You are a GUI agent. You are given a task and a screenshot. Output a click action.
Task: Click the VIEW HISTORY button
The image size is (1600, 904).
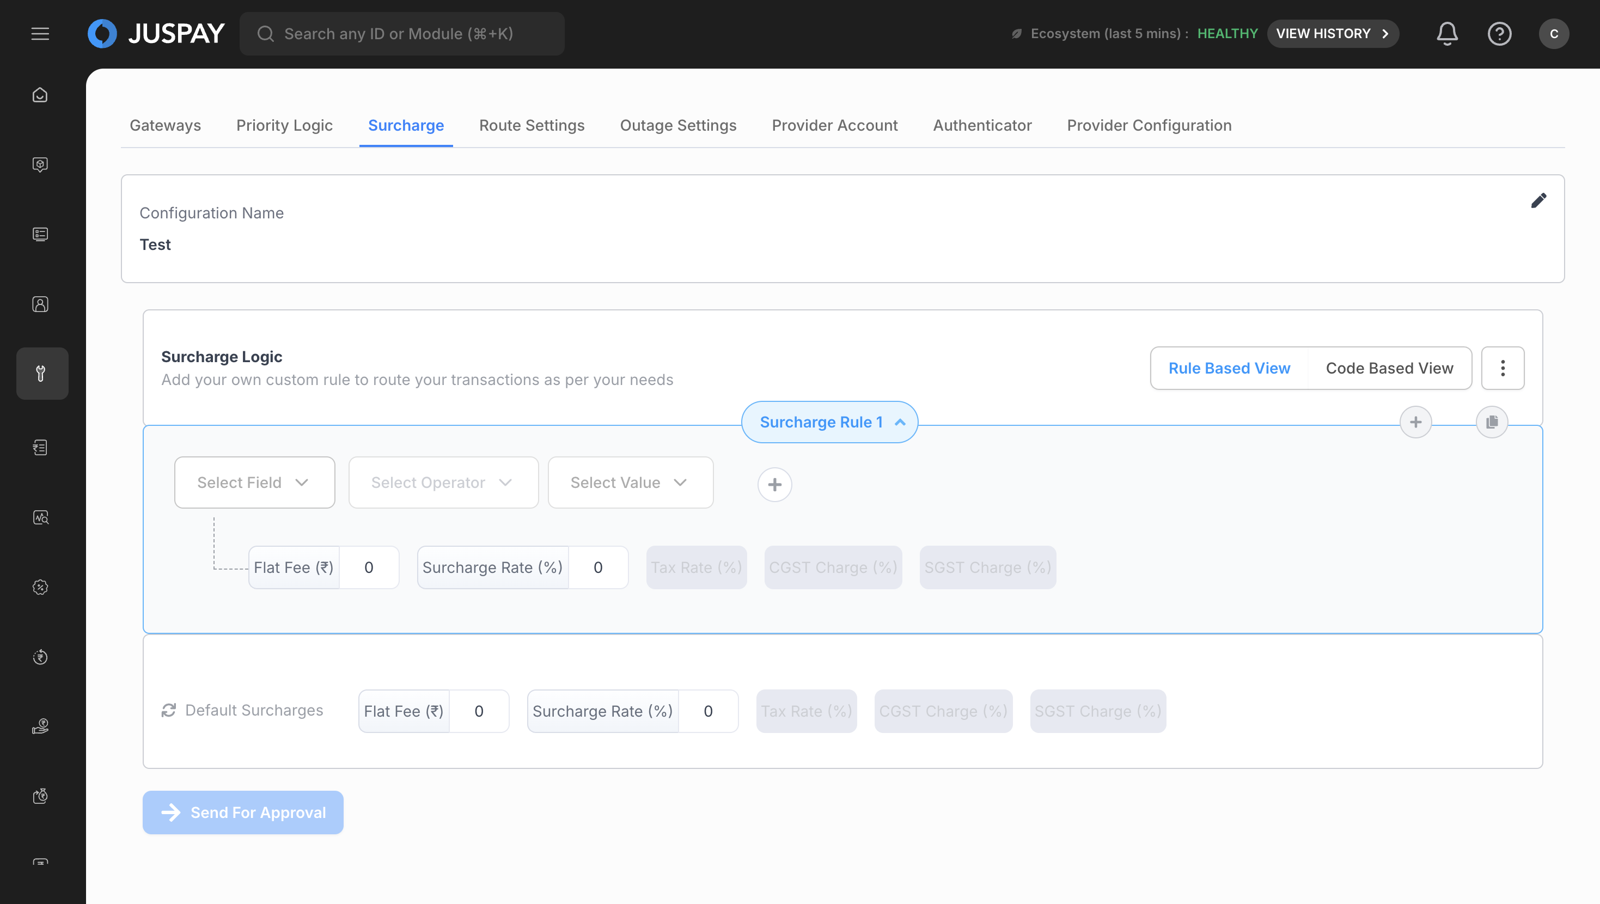click(x=1332, y=34)
